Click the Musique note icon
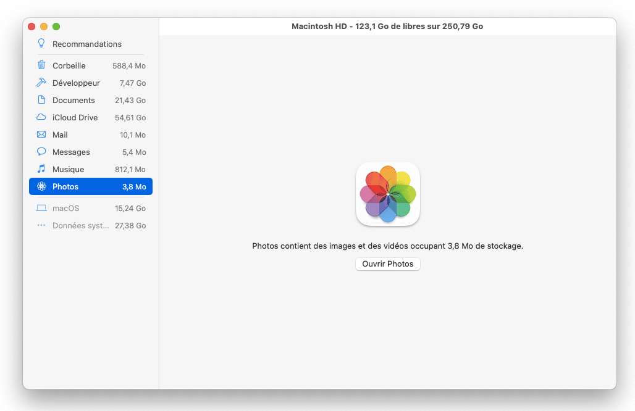Viewport: 635px width, 411px height. point(41,169)
